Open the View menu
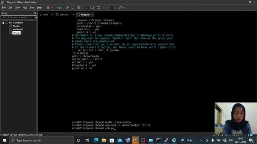 tap(18, 8)
